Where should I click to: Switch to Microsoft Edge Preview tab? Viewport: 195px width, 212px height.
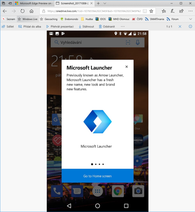tap(34, 3)
